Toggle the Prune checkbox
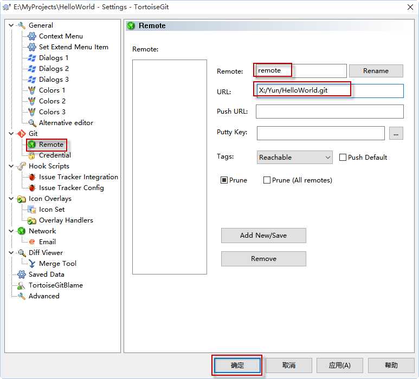 tap(224, 180)
